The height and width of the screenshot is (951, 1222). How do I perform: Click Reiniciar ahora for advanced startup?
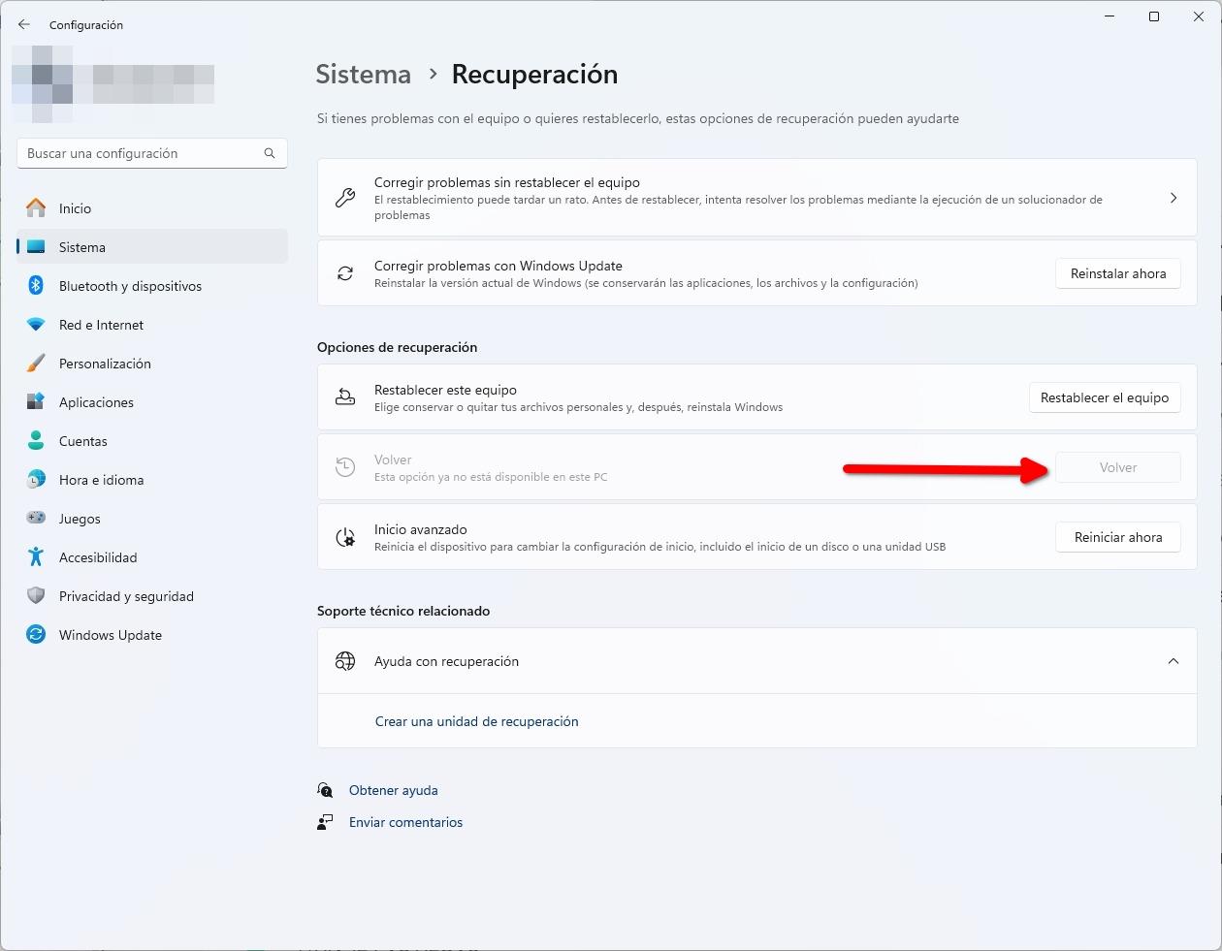coord(1117,537)
